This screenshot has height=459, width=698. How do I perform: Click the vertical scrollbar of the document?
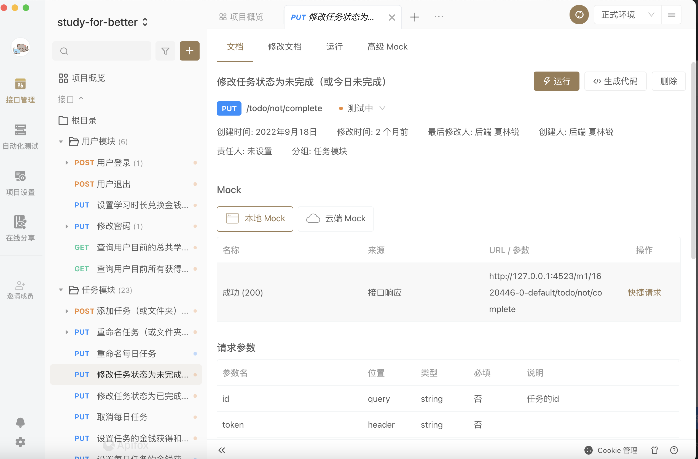693,161
